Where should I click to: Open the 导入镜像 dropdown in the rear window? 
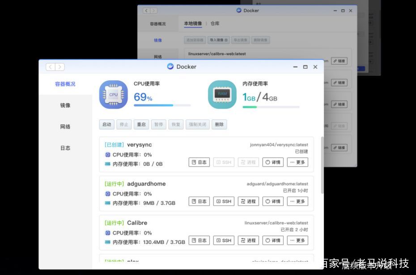pyautogui.click(x=219, y=40)
